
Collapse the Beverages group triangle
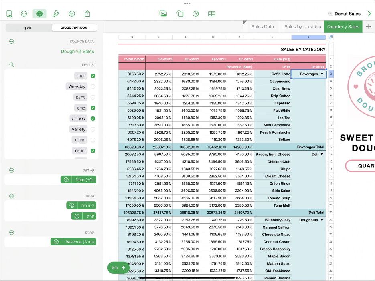pos(322,74)
